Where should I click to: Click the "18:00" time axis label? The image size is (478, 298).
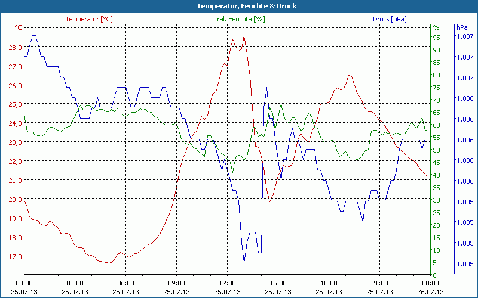pos(329,284)
